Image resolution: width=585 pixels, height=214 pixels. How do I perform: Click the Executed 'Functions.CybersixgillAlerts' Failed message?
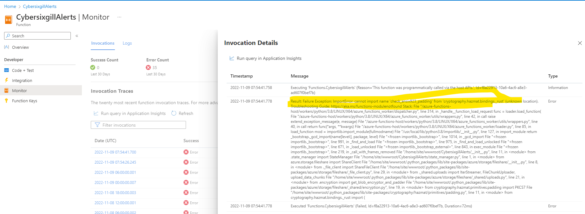click(x=381, y=206)
